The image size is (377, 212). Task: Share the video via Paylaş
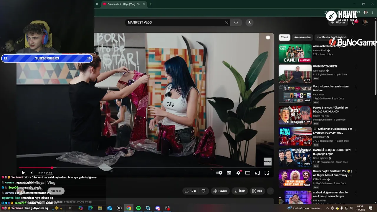point(220,191)
